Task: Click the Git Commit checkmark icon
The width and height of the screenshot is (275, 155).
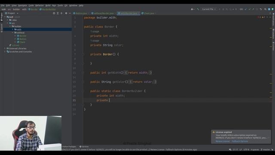Action: [249, 9]
